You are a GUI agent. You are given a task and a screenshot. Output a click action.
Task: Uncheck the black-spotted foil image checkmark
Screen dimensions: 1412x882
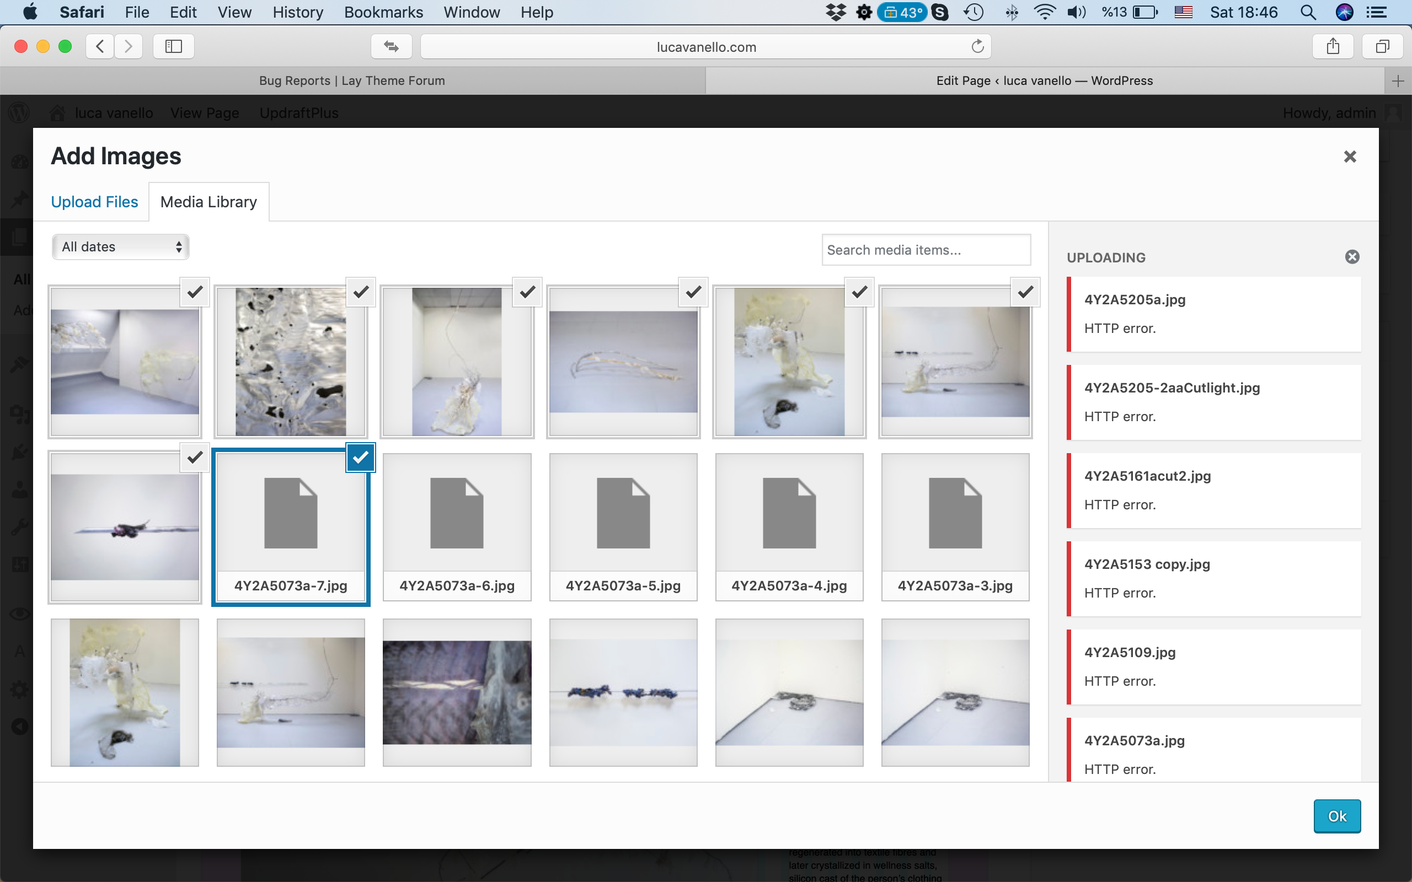pyautogui.click(x=361, y=292)
